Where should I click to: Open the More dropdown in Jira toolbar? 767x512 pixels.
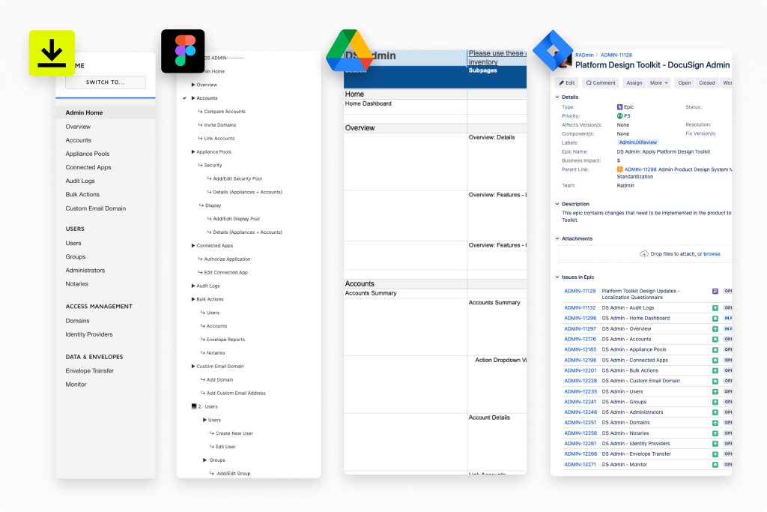[659, 82]
